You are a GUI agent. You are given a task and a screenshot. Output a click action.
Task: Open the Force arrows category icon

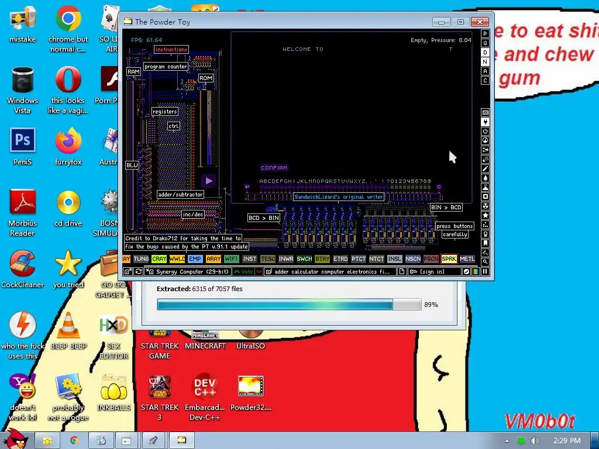click(x=485, y=150)
